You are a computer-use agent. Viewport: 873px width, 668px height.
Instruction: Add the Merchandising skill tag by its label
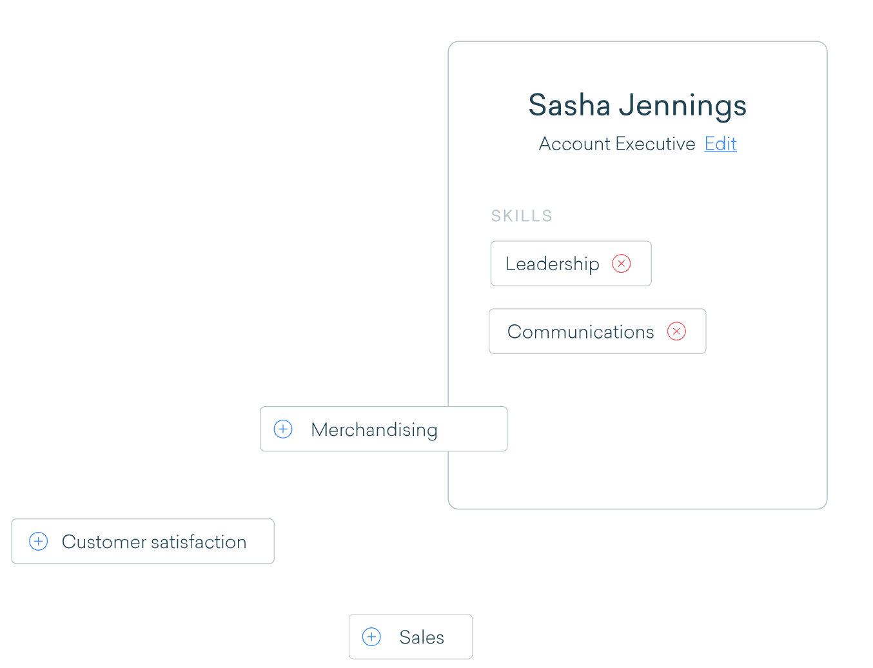coord(374,429)
